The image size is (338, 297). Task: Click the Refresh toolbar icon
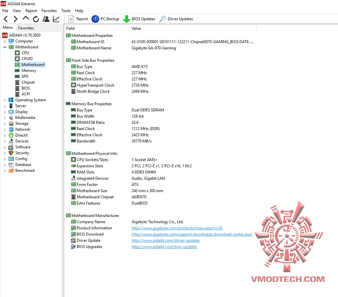pos(36,19)
